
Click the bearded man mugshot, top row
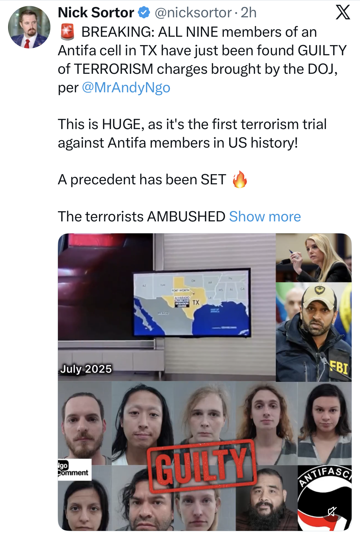point(84,424)
